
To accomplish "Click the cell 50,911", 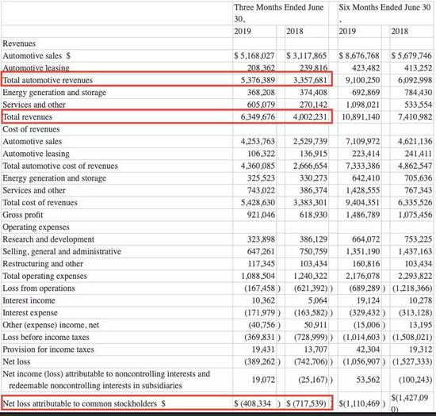I will click(x=316, y=325).
